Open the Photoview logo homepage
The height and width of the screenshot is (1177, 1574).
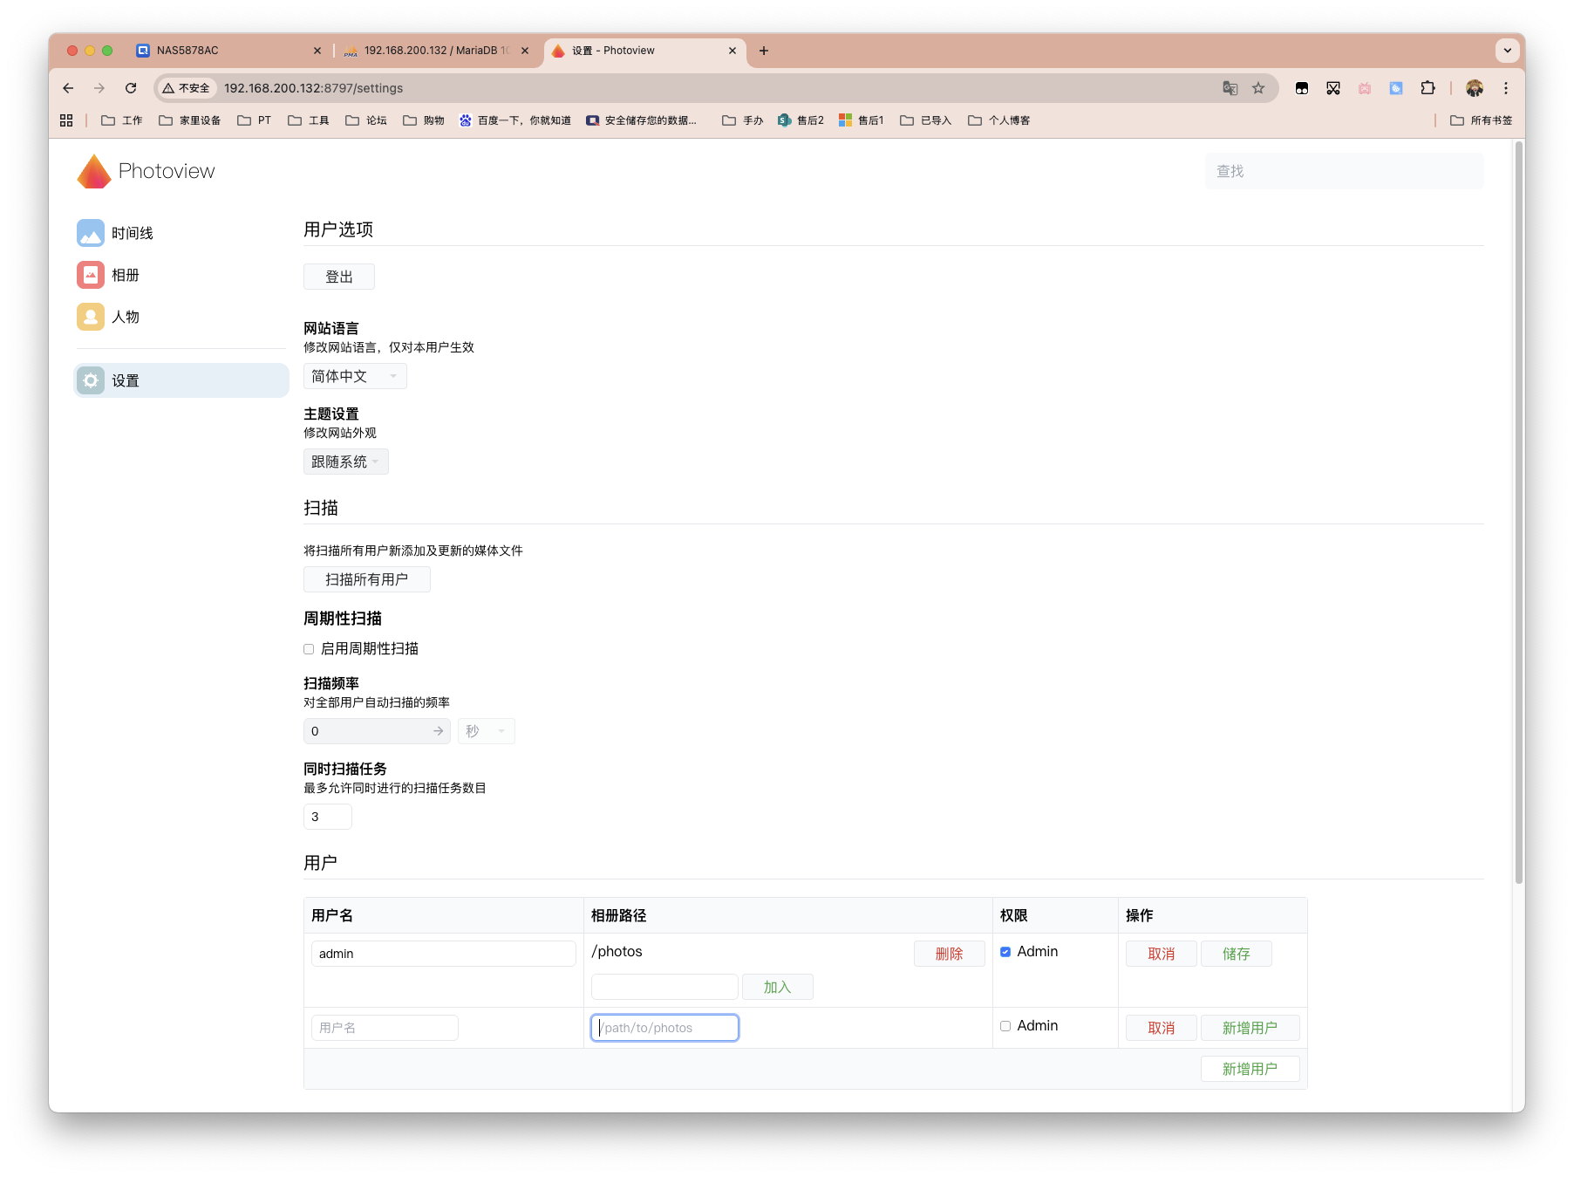click(x=145, y=171)
